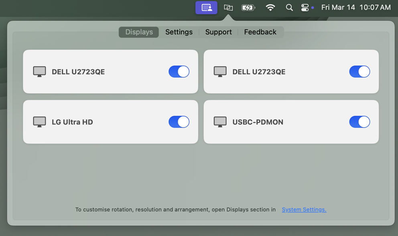The image size is (398, 236).
Task: Click the date and time in menu bar
Action: [x=355, y=8]
